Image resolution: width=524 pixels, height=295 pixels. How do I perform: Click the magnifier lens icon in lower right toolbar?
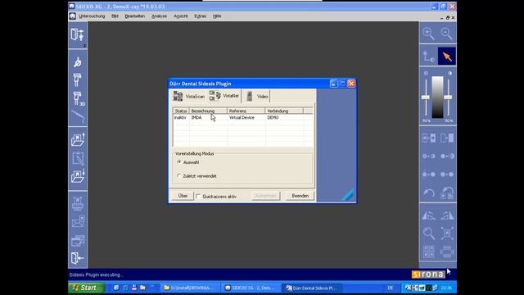[x=429, y=233]
